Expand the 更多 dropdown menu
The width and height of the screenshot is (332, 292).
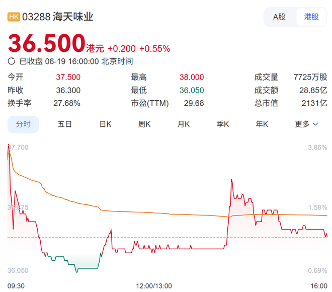coord(306,124)
